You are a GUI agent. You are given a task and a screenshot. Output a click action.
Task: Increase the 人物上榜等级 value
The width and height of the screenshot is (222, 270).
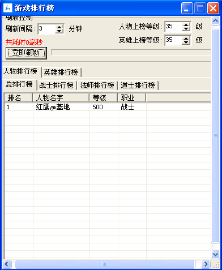click(186, 24)
